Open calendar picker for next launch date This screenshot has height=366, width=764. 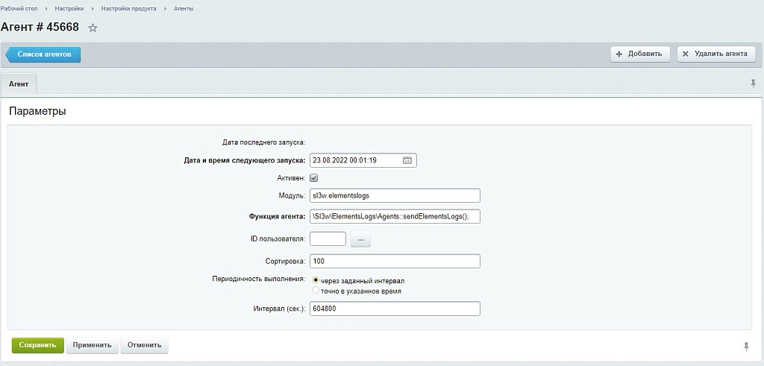click(407, 160)
